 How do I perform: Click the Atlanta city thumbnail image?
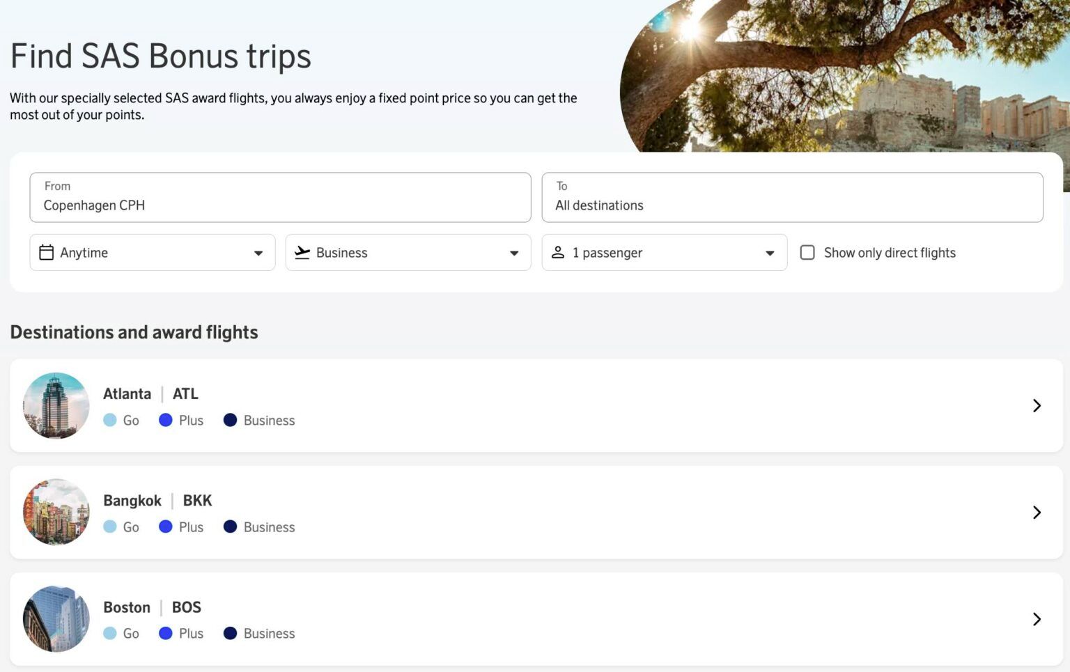[x=56, y=406]
